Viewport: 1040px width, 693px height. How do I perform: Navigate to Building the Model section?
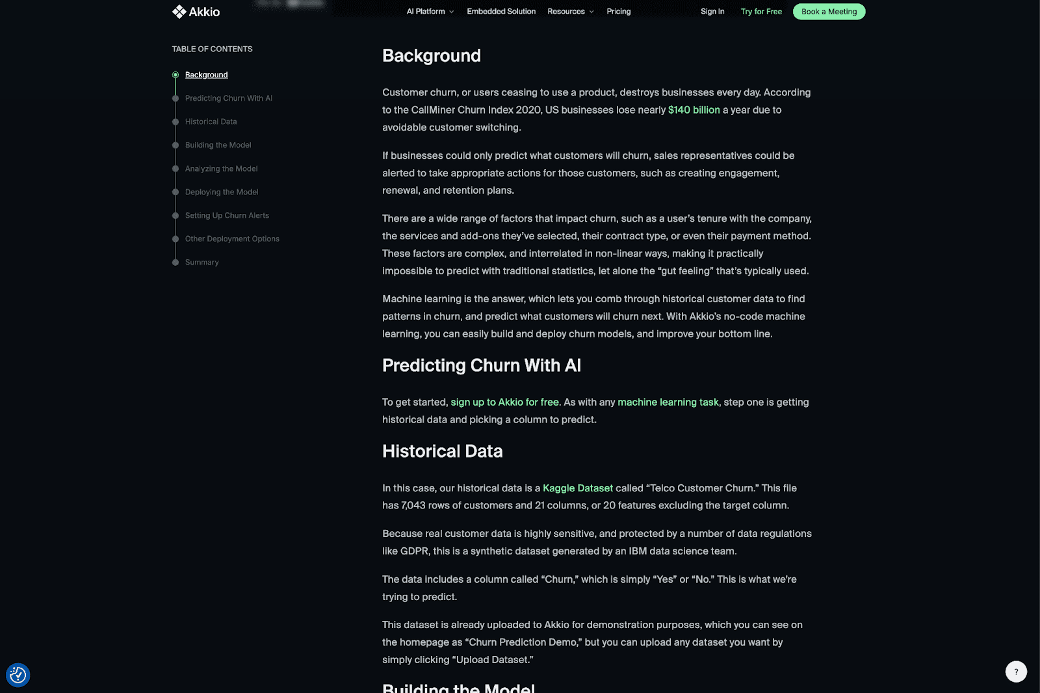(x=218, y=145)
